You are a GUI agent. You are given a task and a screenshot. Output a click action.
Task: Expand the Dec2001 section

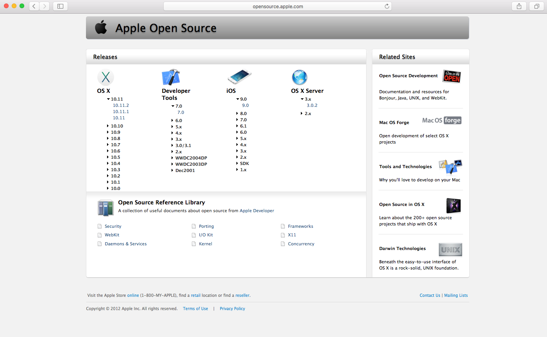(x=172, y=170)
